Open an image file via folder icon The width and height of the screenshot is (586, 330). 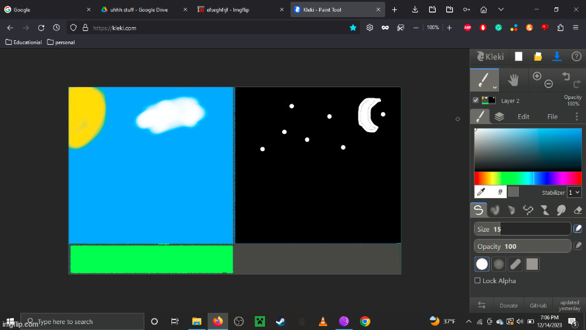[538, 57]
